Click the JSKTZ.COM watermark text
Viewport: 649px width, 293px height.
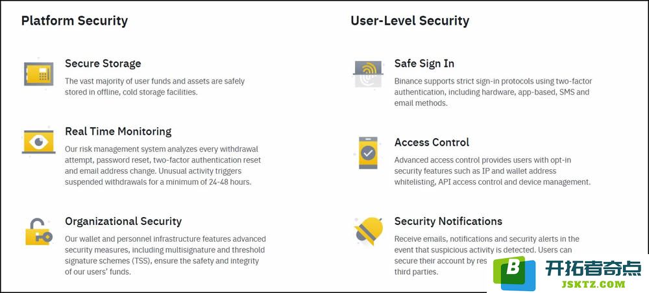click(594, 284)
